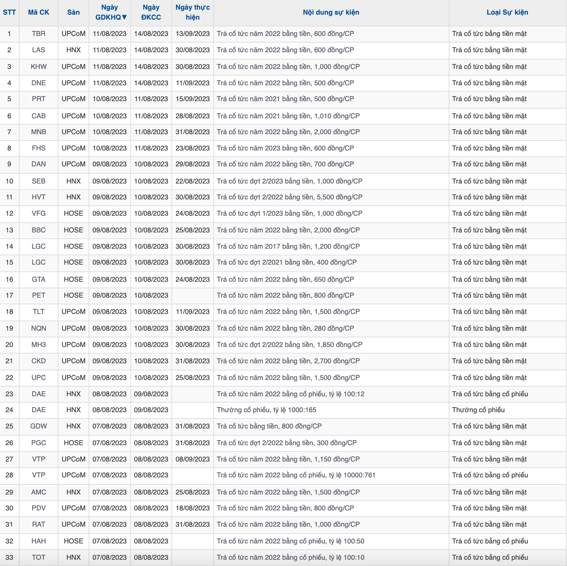Select the KHW ticker in row 3
Image resolution: width=567 pixels, height=566 pixels.
click(38, 67)
